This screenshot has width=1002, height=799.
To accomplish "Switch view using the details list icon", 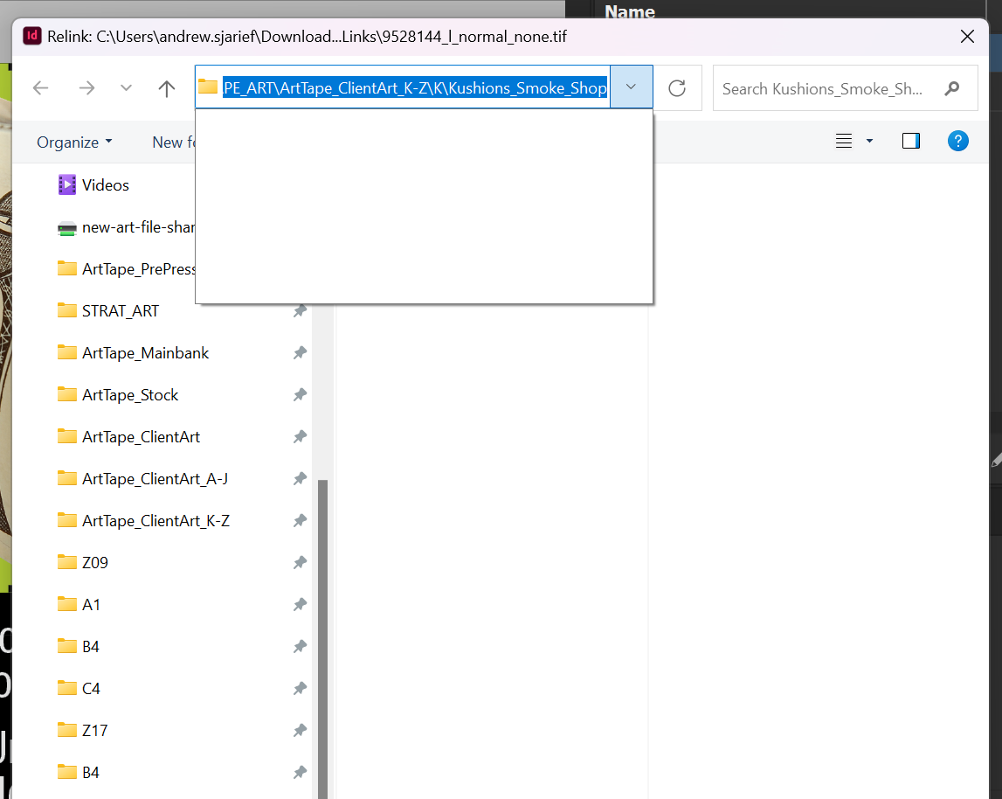I will 844,141.
